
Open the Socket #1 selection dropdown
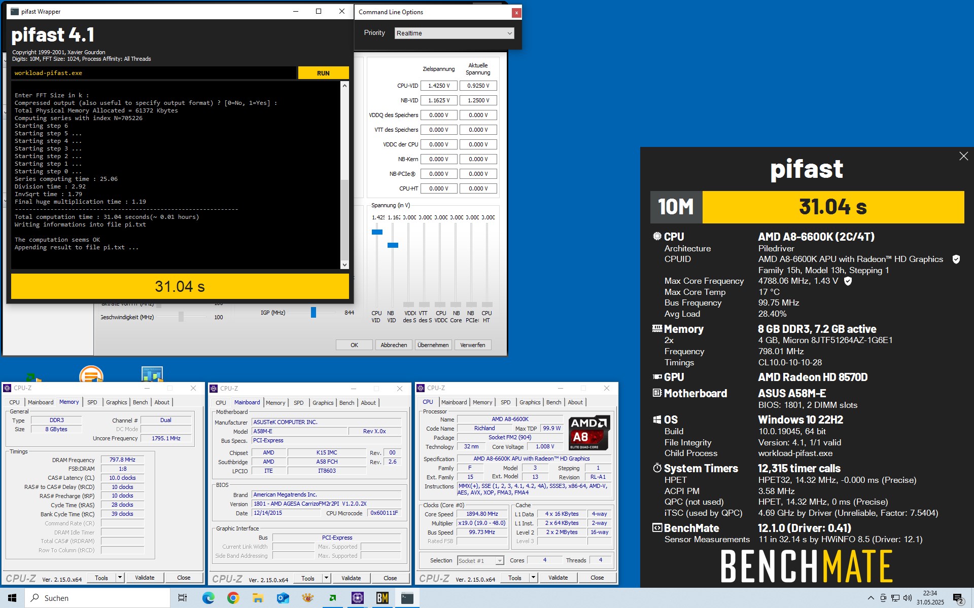point(480,560)
